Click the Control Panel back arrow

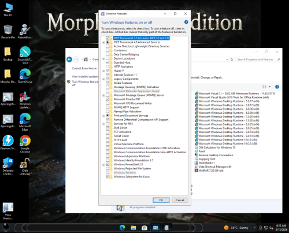pyautogui.click(x=69, y=60)
